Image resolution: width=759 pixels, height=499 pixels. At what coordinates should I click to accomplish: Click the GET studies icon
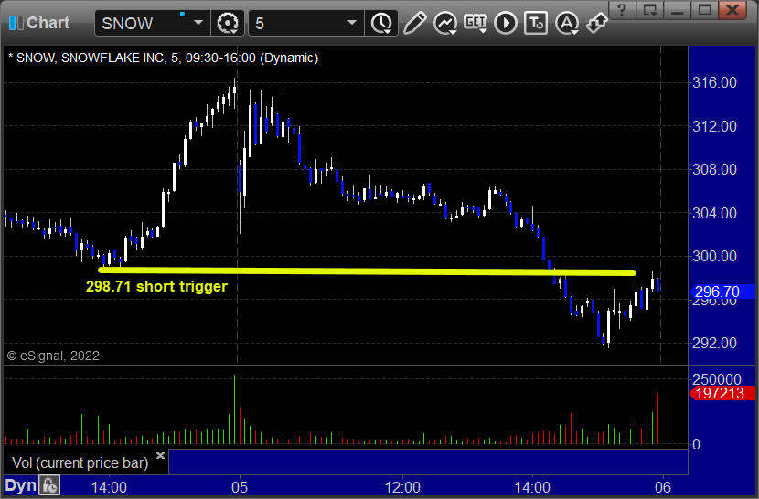pos(476,23)
